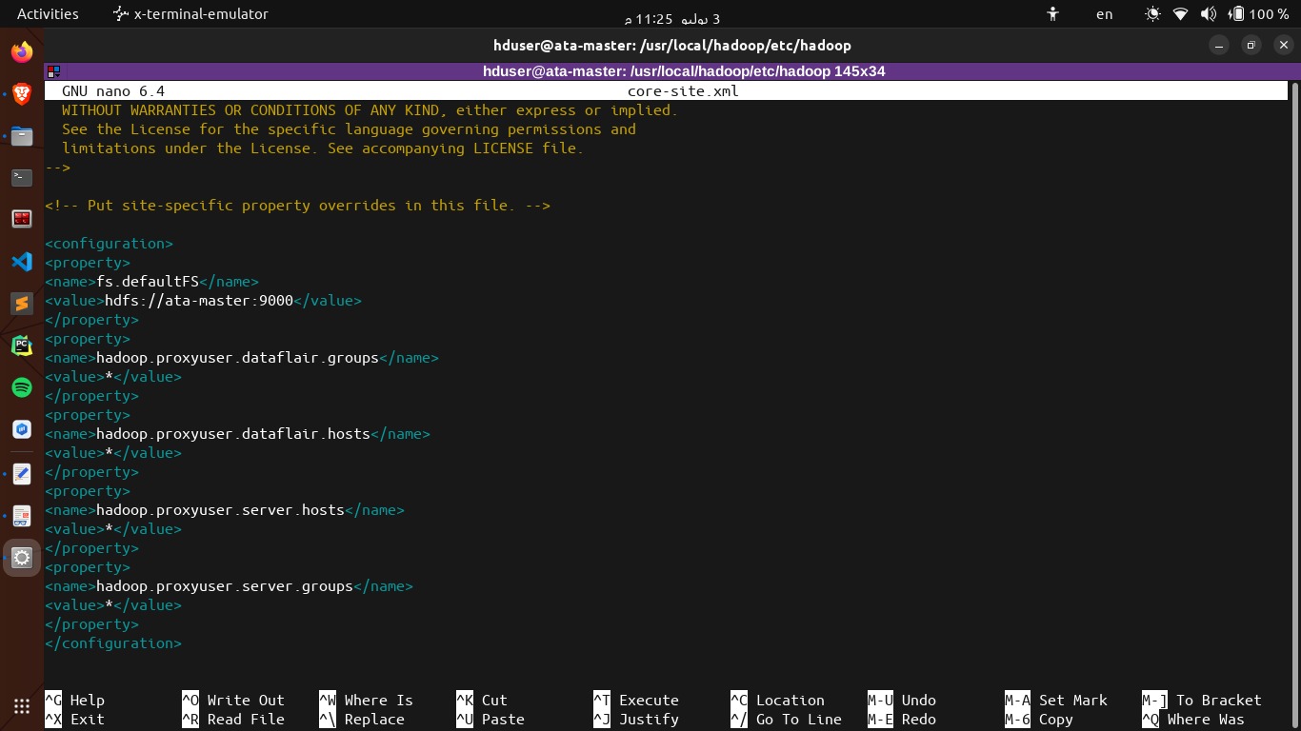
Task: Open Settings via the gear dock icon
Action: (21, 558)
